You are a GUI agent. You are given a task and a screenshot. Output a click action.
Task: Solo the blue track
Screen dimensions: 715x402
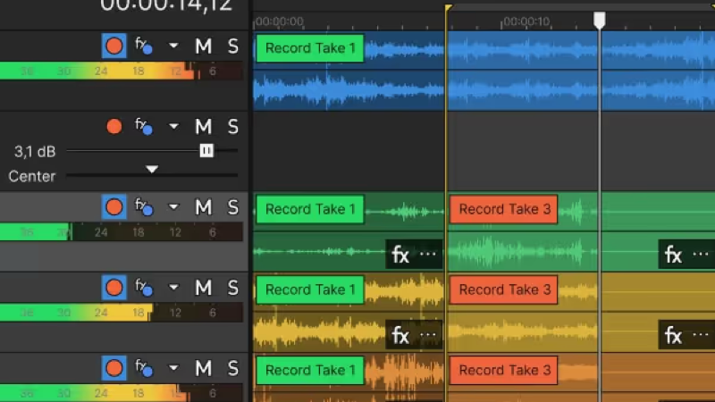(x=232, y=46)
